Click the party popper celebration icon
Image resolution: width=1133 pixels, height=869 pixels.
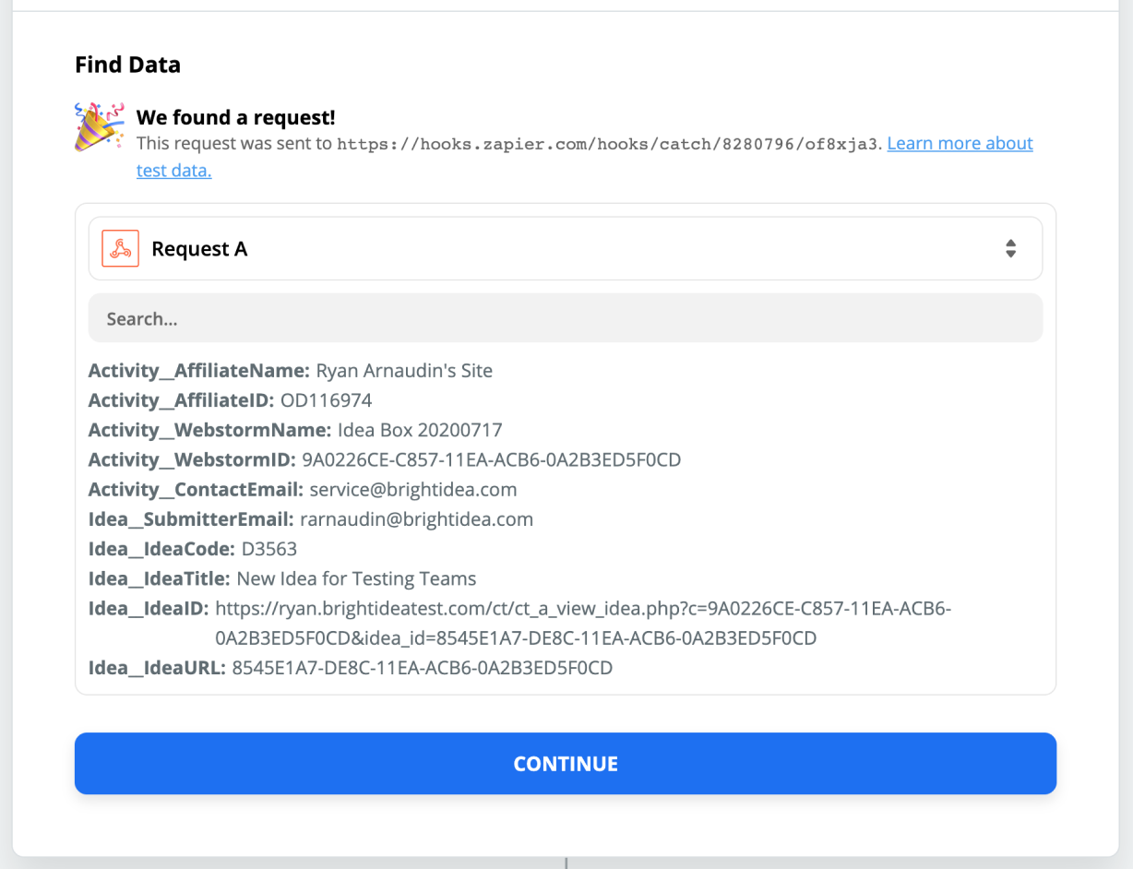click(99, 127)
